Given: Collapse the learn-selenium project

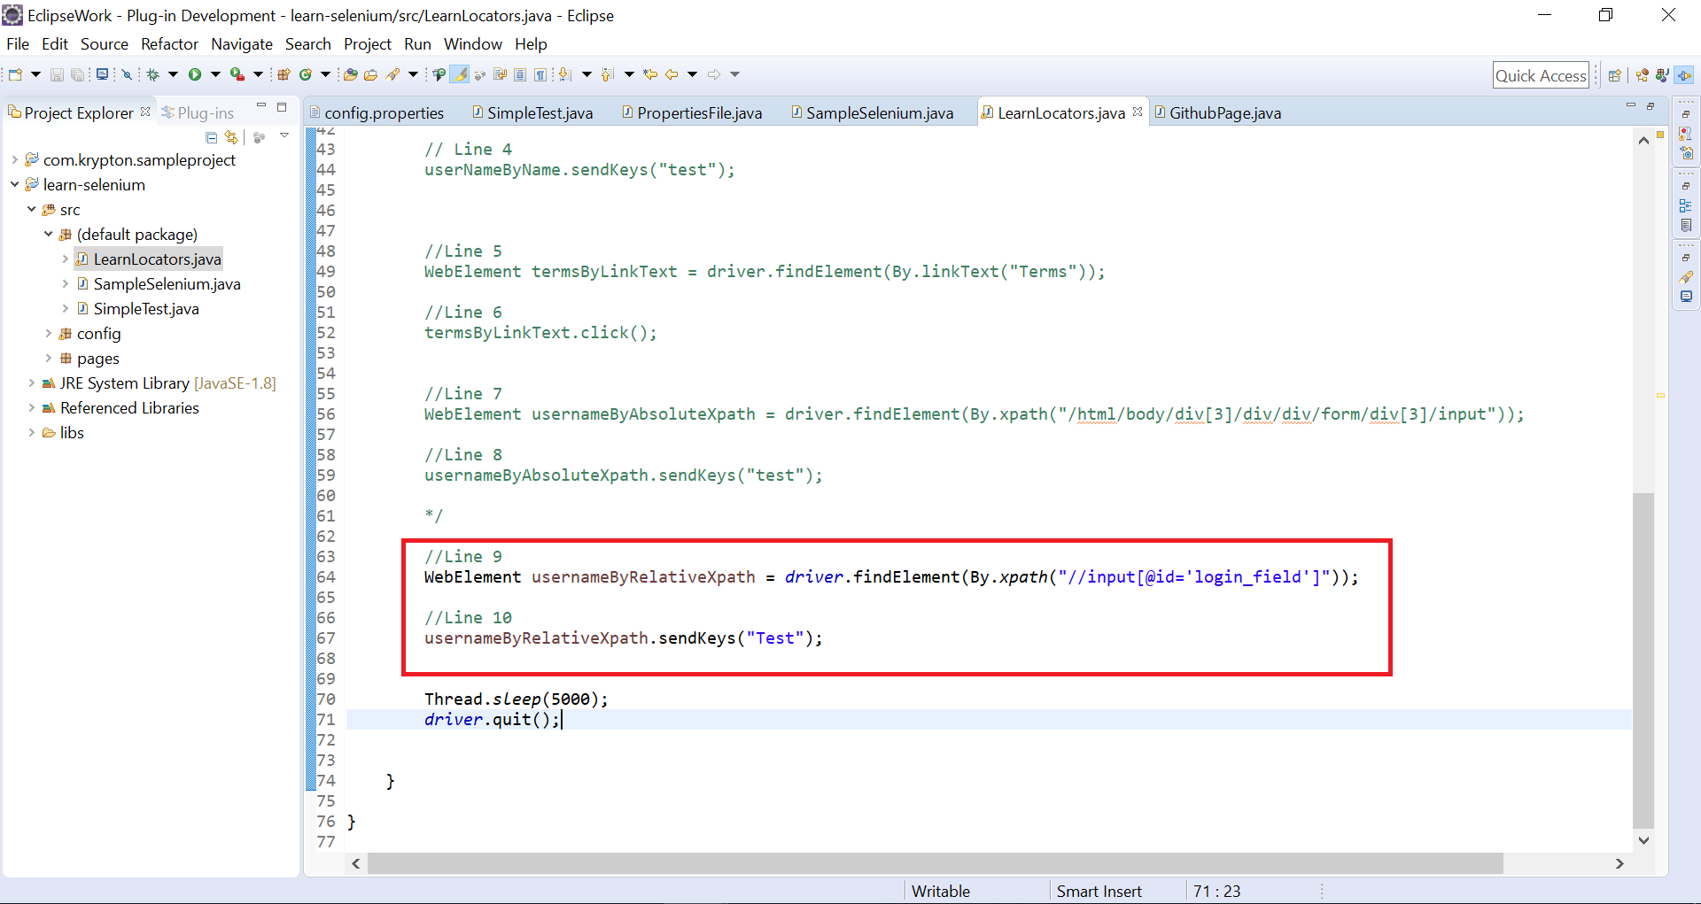Looking at the screenshot, I should click(x=14, y=184).
